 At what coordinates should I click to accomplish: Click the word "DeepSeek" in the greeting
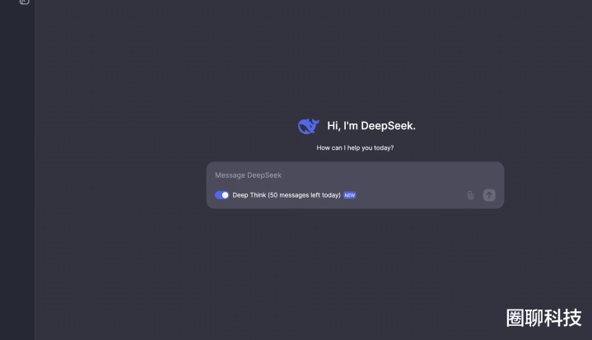coord(387,126)
